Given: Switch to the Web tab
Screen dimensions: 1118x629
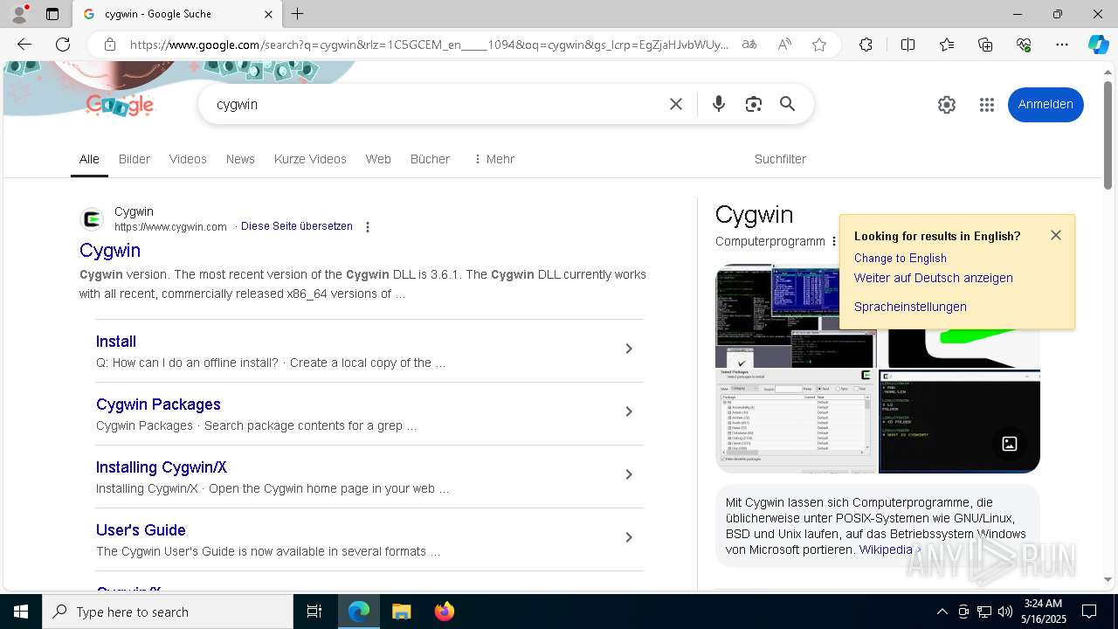Looking at the screenshot, I should 378,159.
